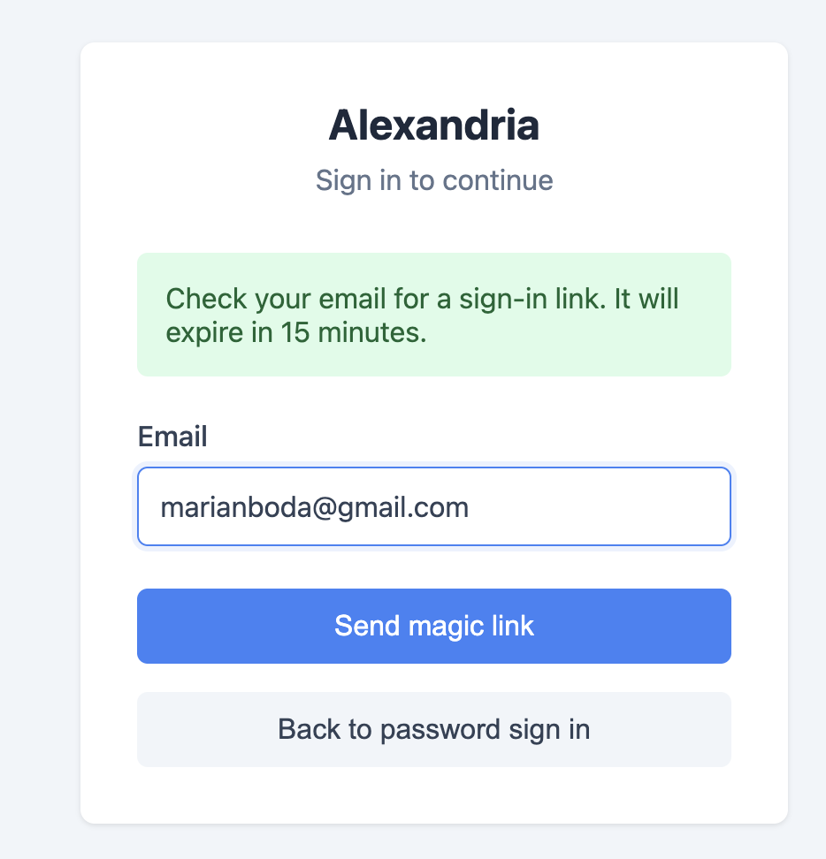Click the "expire in 15 minutes" notice text
The height and width of the screenshot is (859, 826).
pos(296,332)
